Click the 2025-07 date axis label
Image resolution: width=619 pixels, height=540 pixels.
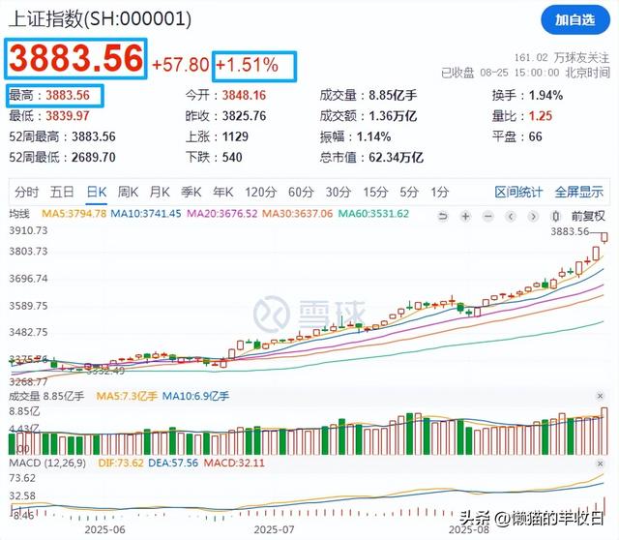pyautogui.click(x=274, y=529)
